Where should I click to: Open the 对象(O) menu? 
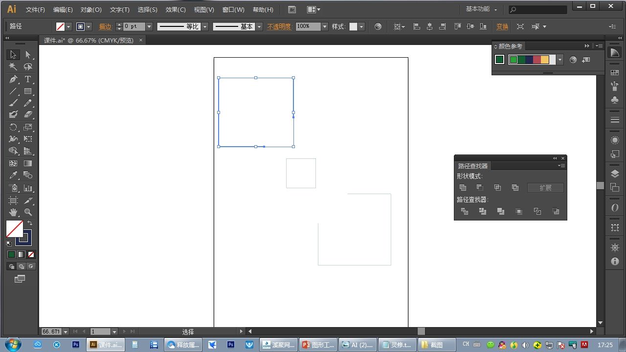(91, 10)
